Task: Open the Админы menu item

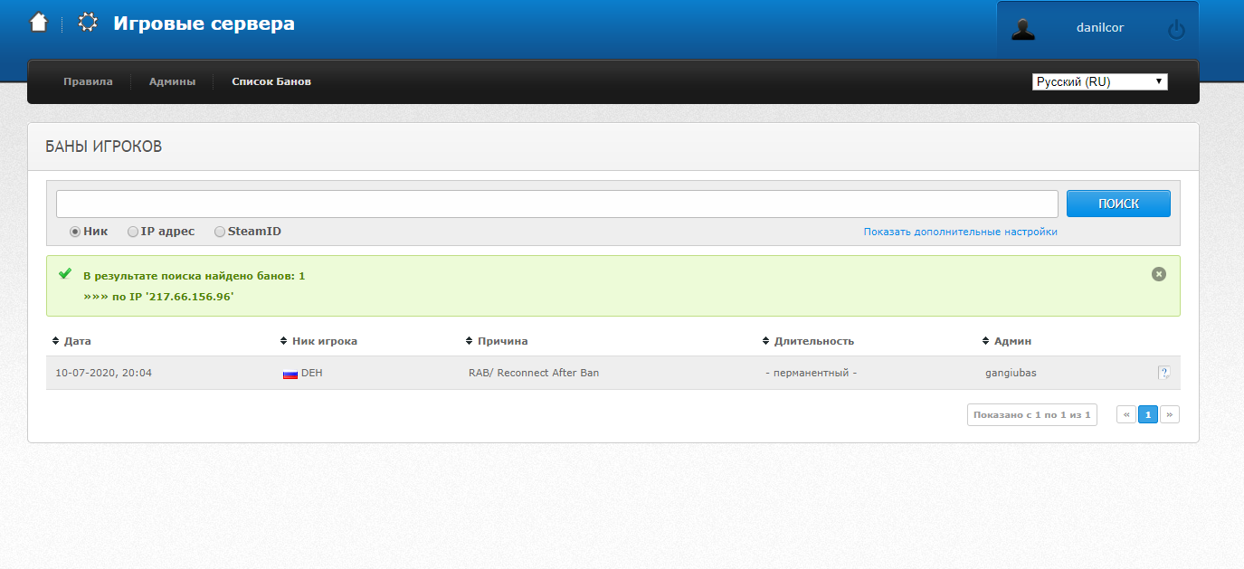Action: pos(172,81)
